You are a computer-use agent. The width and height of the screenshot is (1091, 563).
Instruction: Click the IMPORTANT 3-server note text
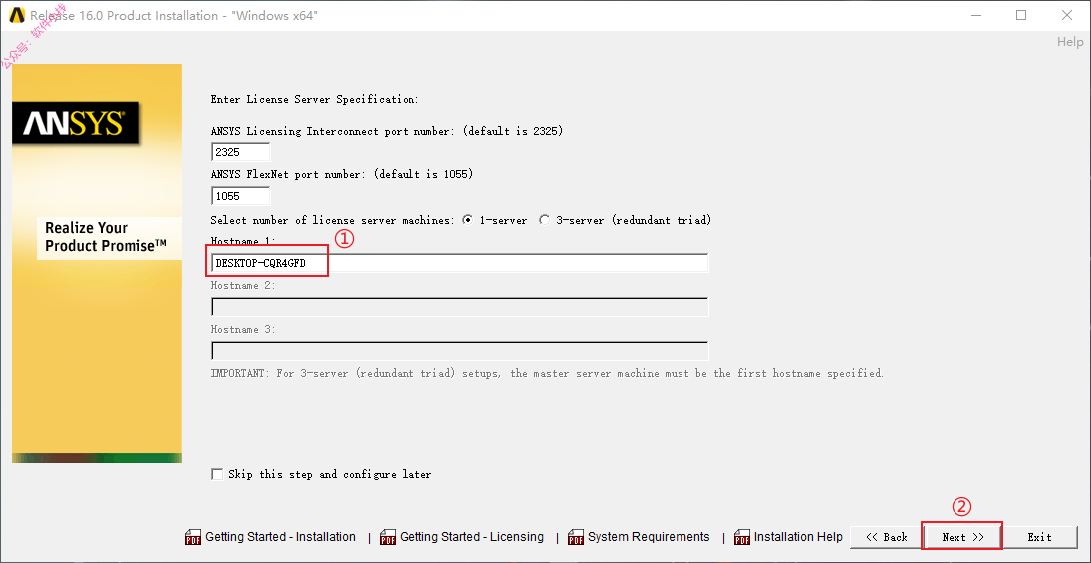click(x=547, y=373)
